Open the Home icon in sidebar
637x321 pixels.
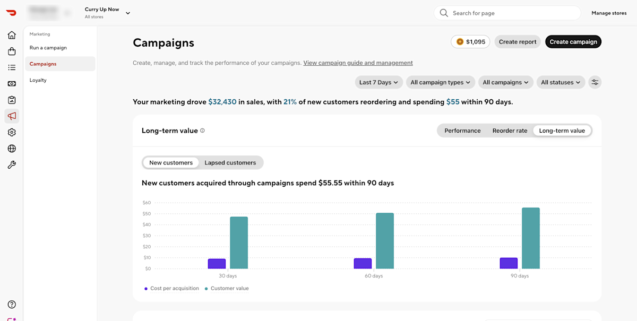coord(12,35)
